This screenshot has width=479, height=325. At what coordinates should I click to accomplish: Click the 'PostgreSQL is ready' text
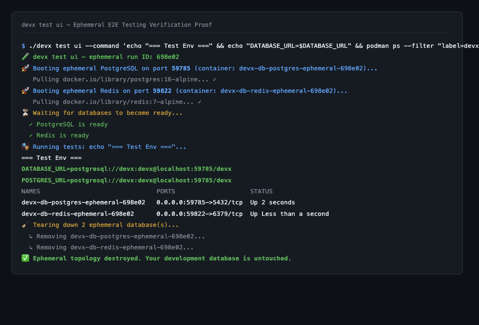coord(72,124)
